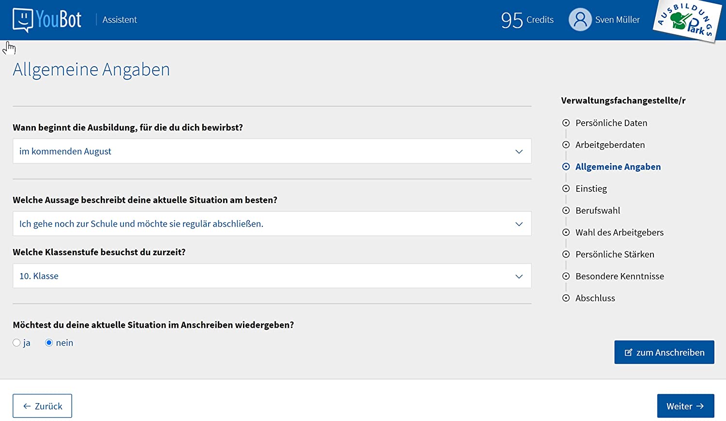This screenshot has height=421, width=726.
Task: Go to the Persönliche Stärken step
Action: coord(615,254)
